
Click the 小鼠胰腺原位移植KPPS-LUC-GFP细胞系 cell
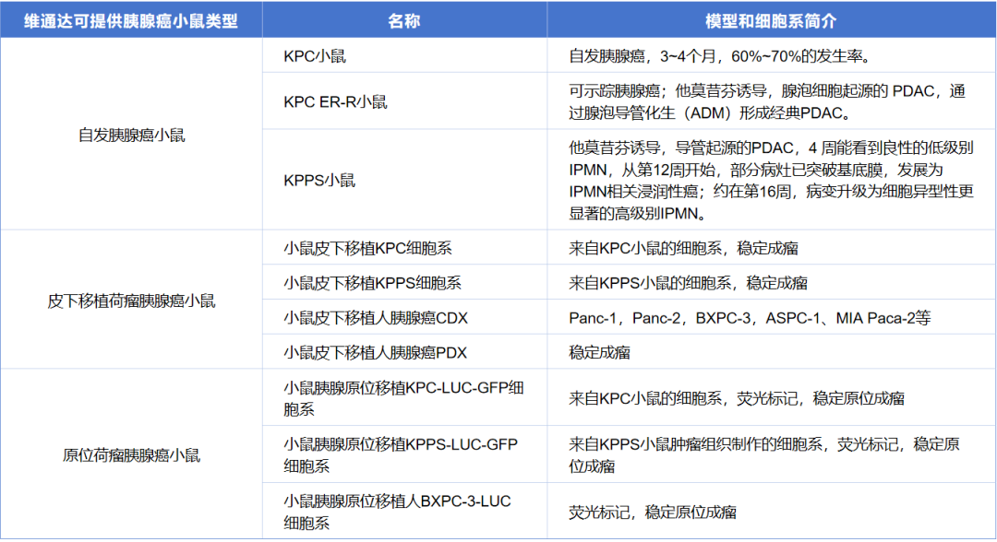[401, 455]
